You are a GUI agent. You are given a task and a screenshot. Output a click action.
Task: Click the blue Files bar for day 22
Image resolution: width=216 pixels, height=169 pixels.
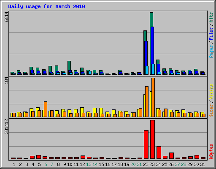tap(146, 54)
